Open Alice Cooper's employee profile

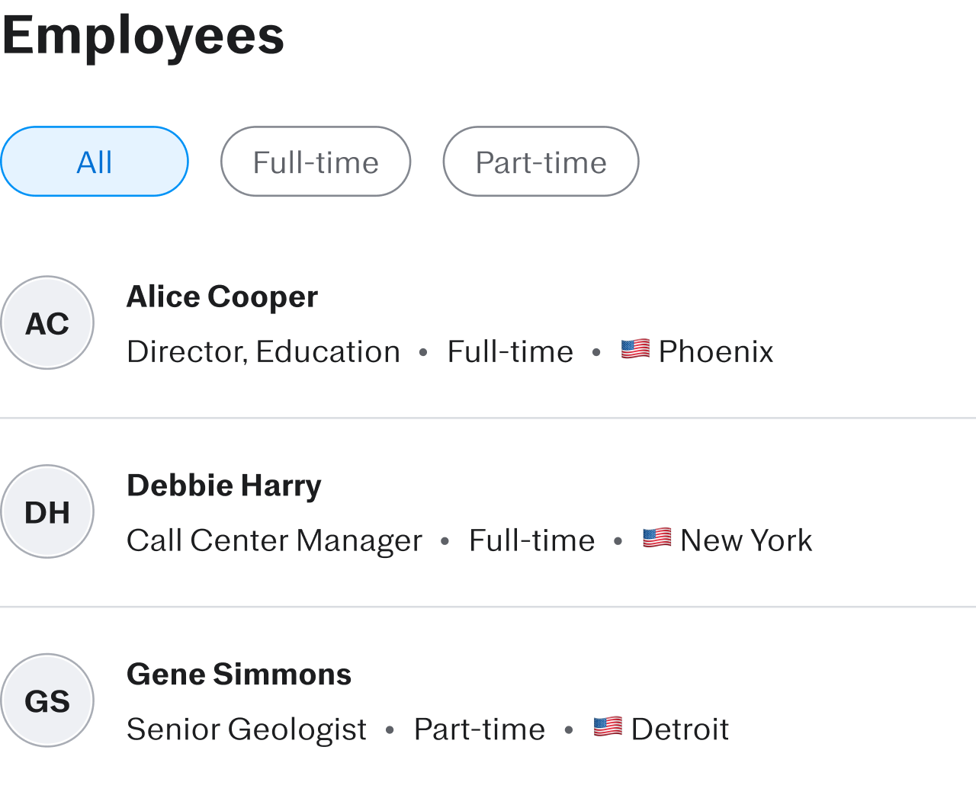pyautogui.click(x=222, y=297)
